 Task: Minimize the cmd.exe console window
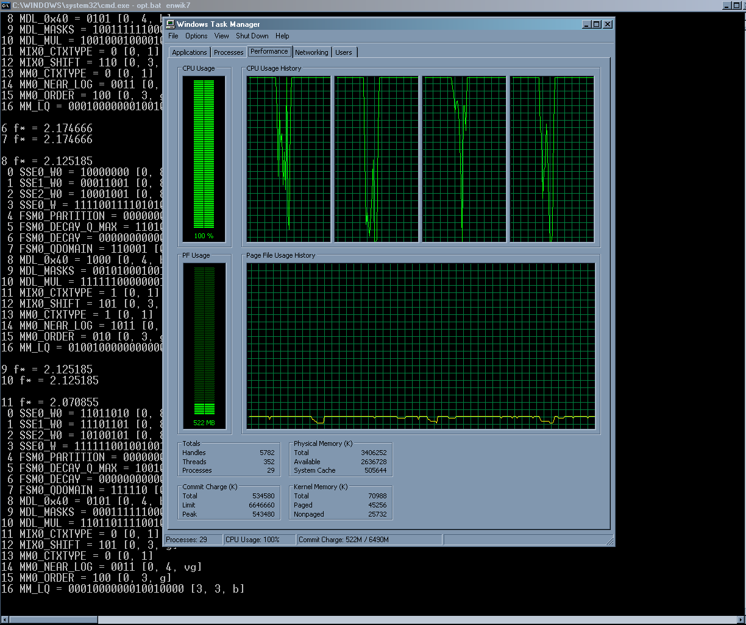[728, 5]
